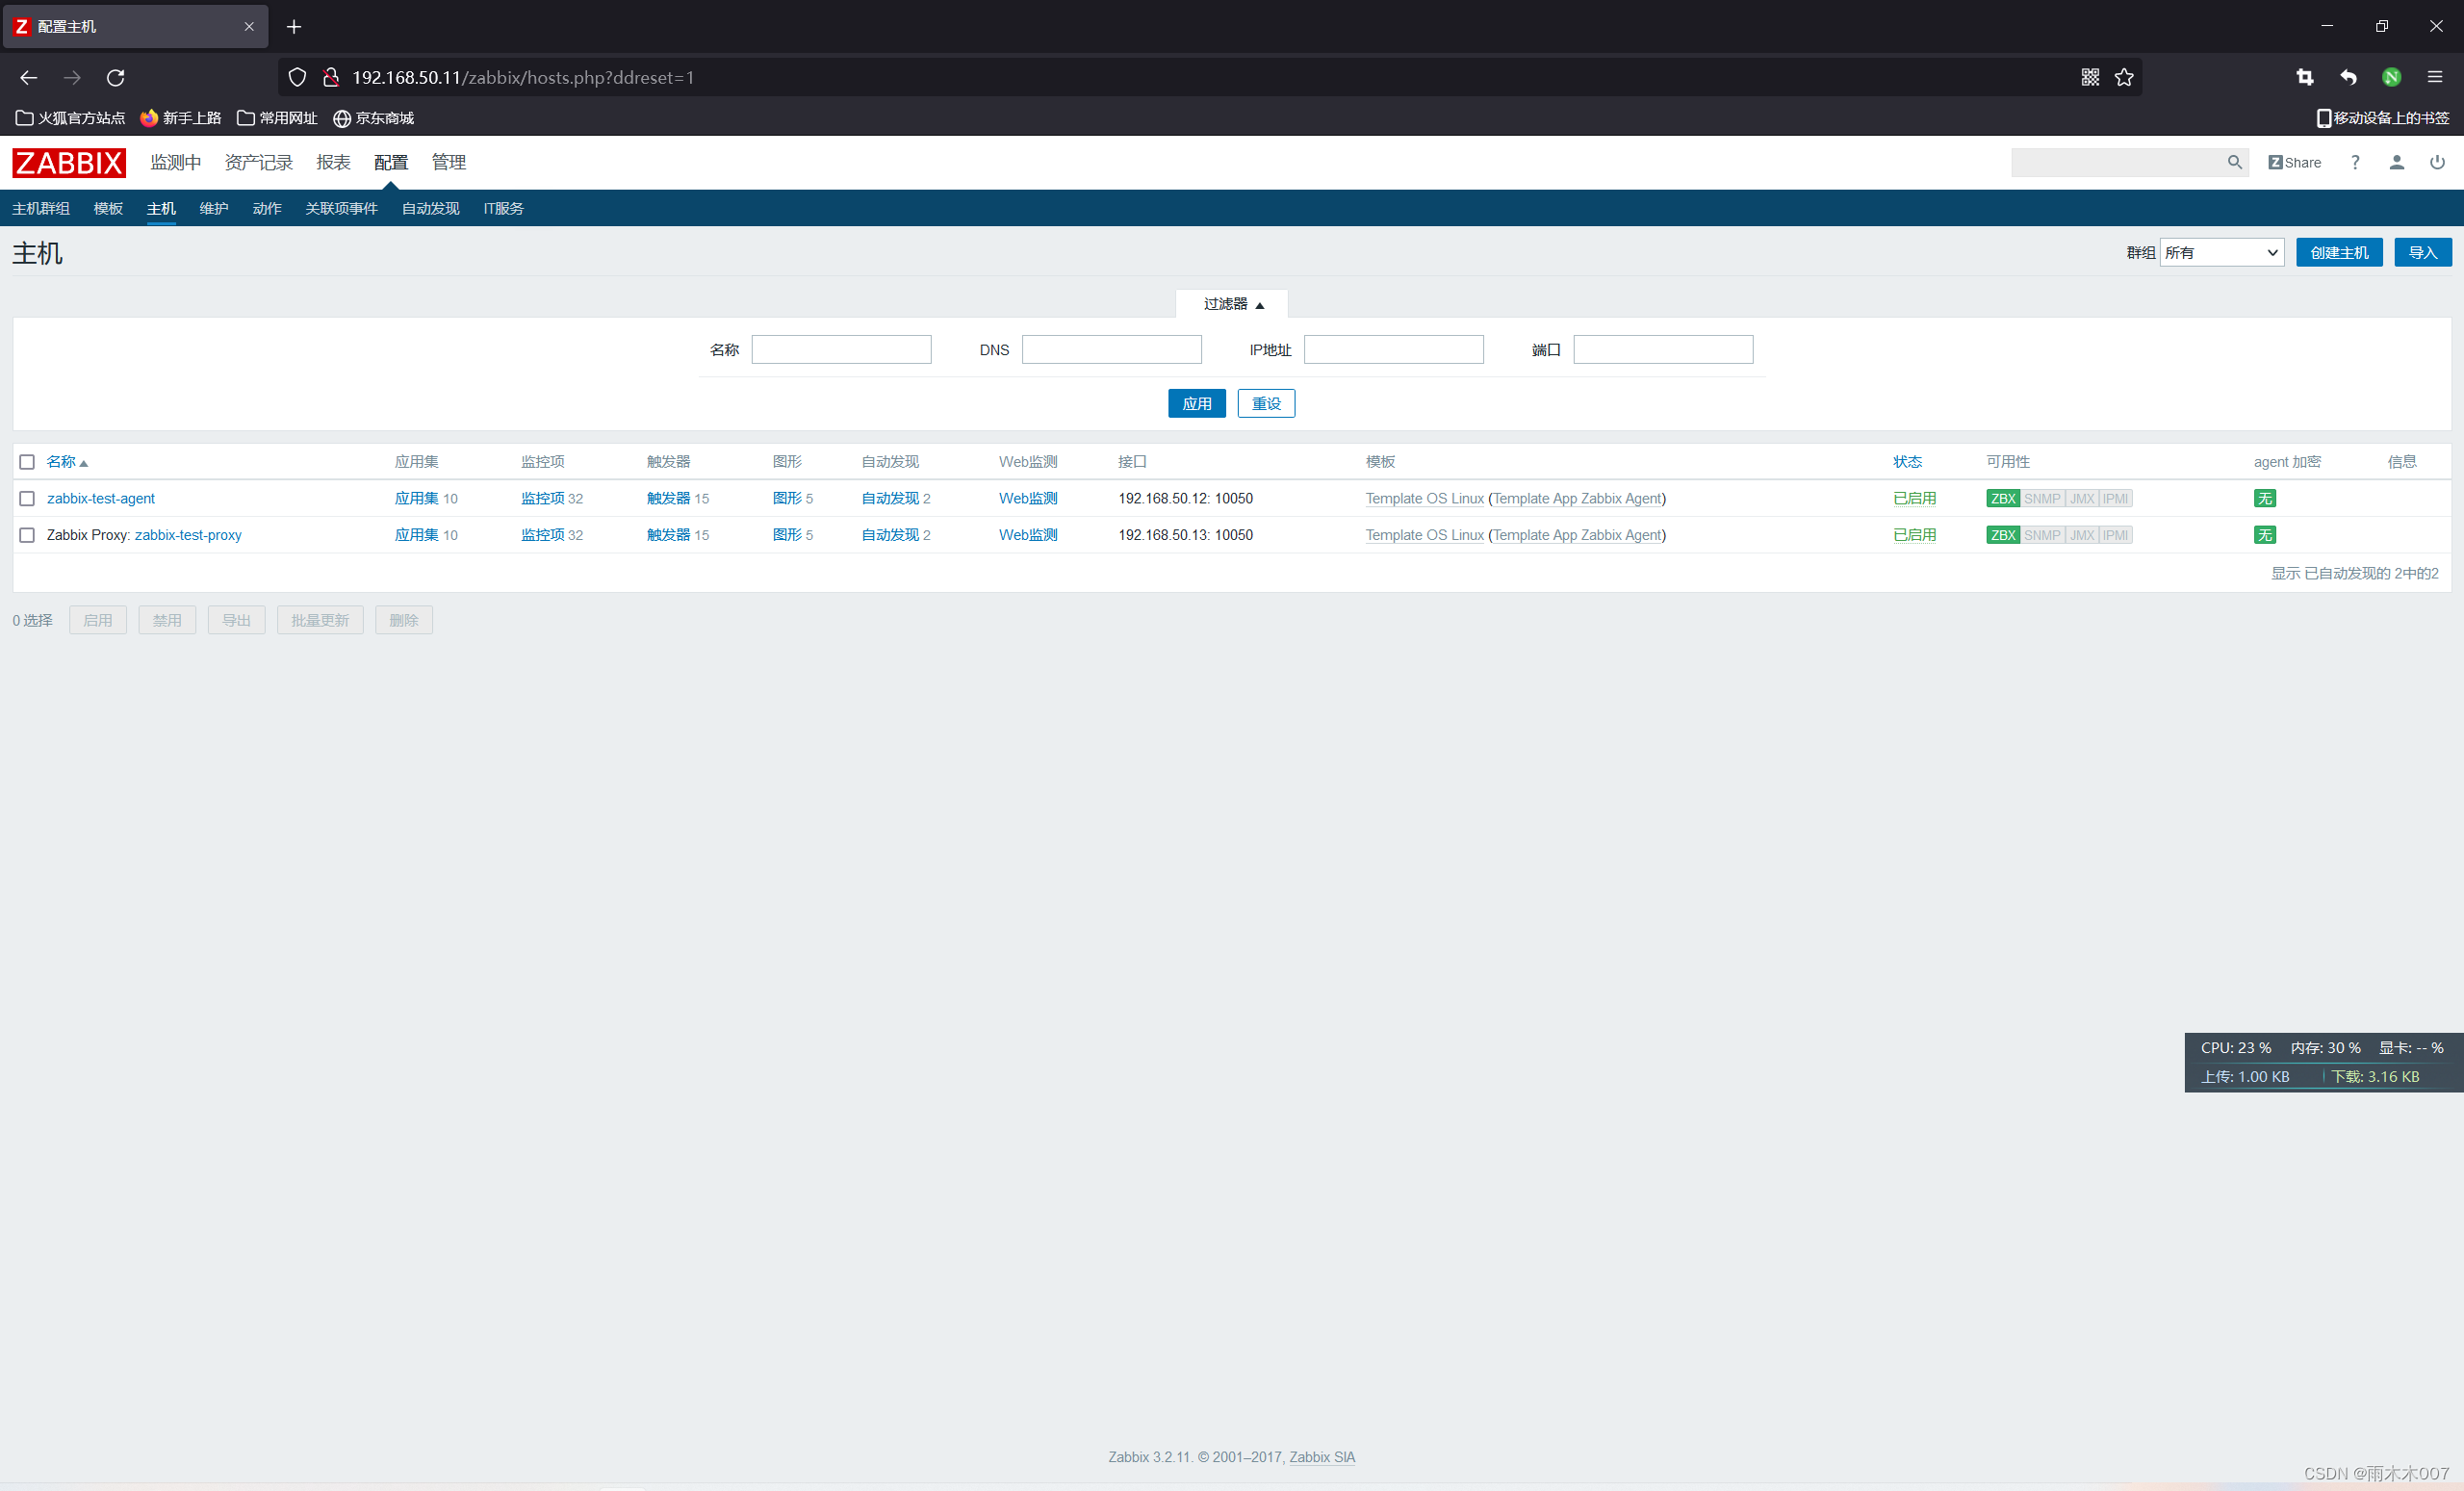The image size is (2464, 1491).
Task: Open the zabbix-test-proxy host link
Action: click(x=188, y=535)
